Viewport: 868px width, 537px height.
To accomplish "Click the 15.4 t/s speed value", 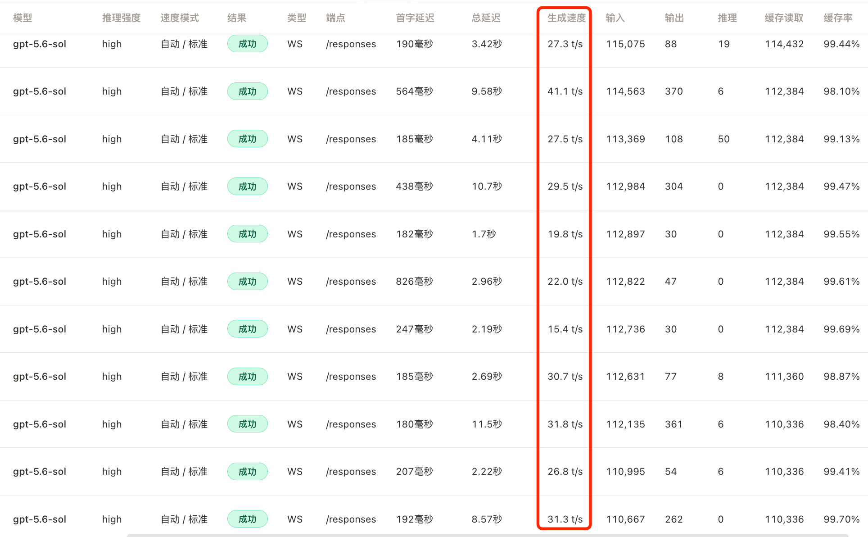I will (x=565, y=329).
